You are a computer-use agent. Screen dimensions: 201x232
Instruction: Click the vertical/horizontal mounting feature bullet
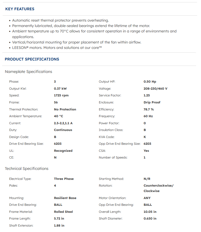tap(77, 42)
